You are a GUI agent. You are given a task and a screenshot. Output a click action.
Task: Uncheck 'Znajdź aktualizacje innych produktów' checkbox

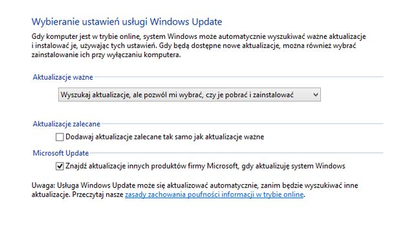(x=60, y=166)
